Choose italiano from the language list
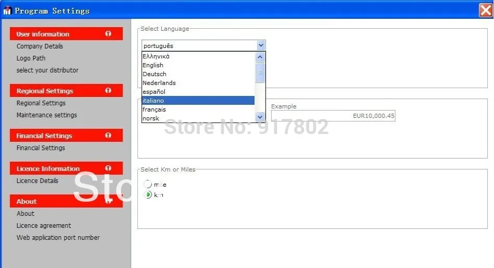494x268 pixels. 198,101
